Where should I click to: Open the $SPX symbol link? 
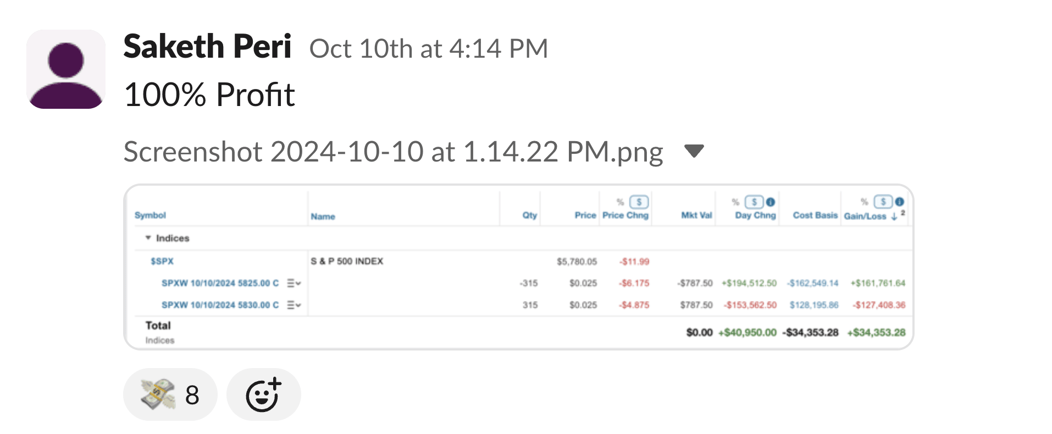click(162, 261)
